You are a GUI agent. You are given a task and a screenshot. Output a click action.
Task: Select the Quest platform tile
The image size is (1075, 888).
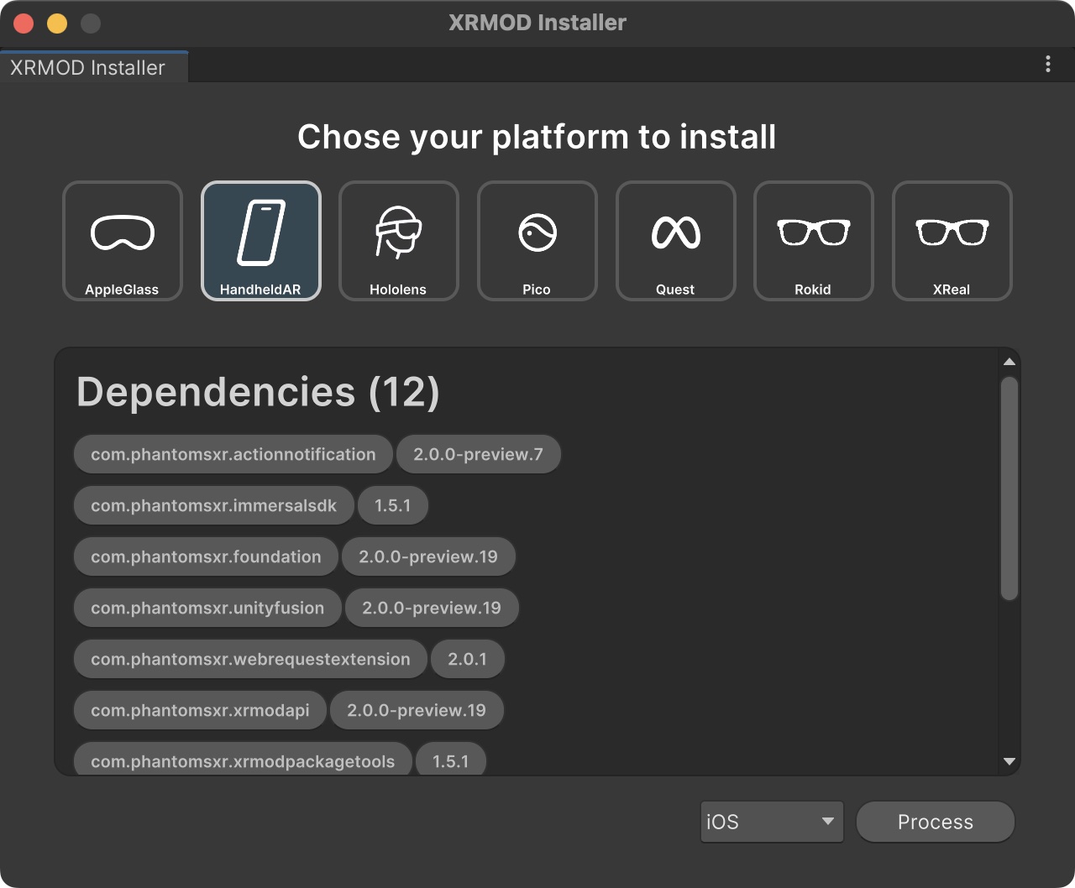tap(676, 241)
